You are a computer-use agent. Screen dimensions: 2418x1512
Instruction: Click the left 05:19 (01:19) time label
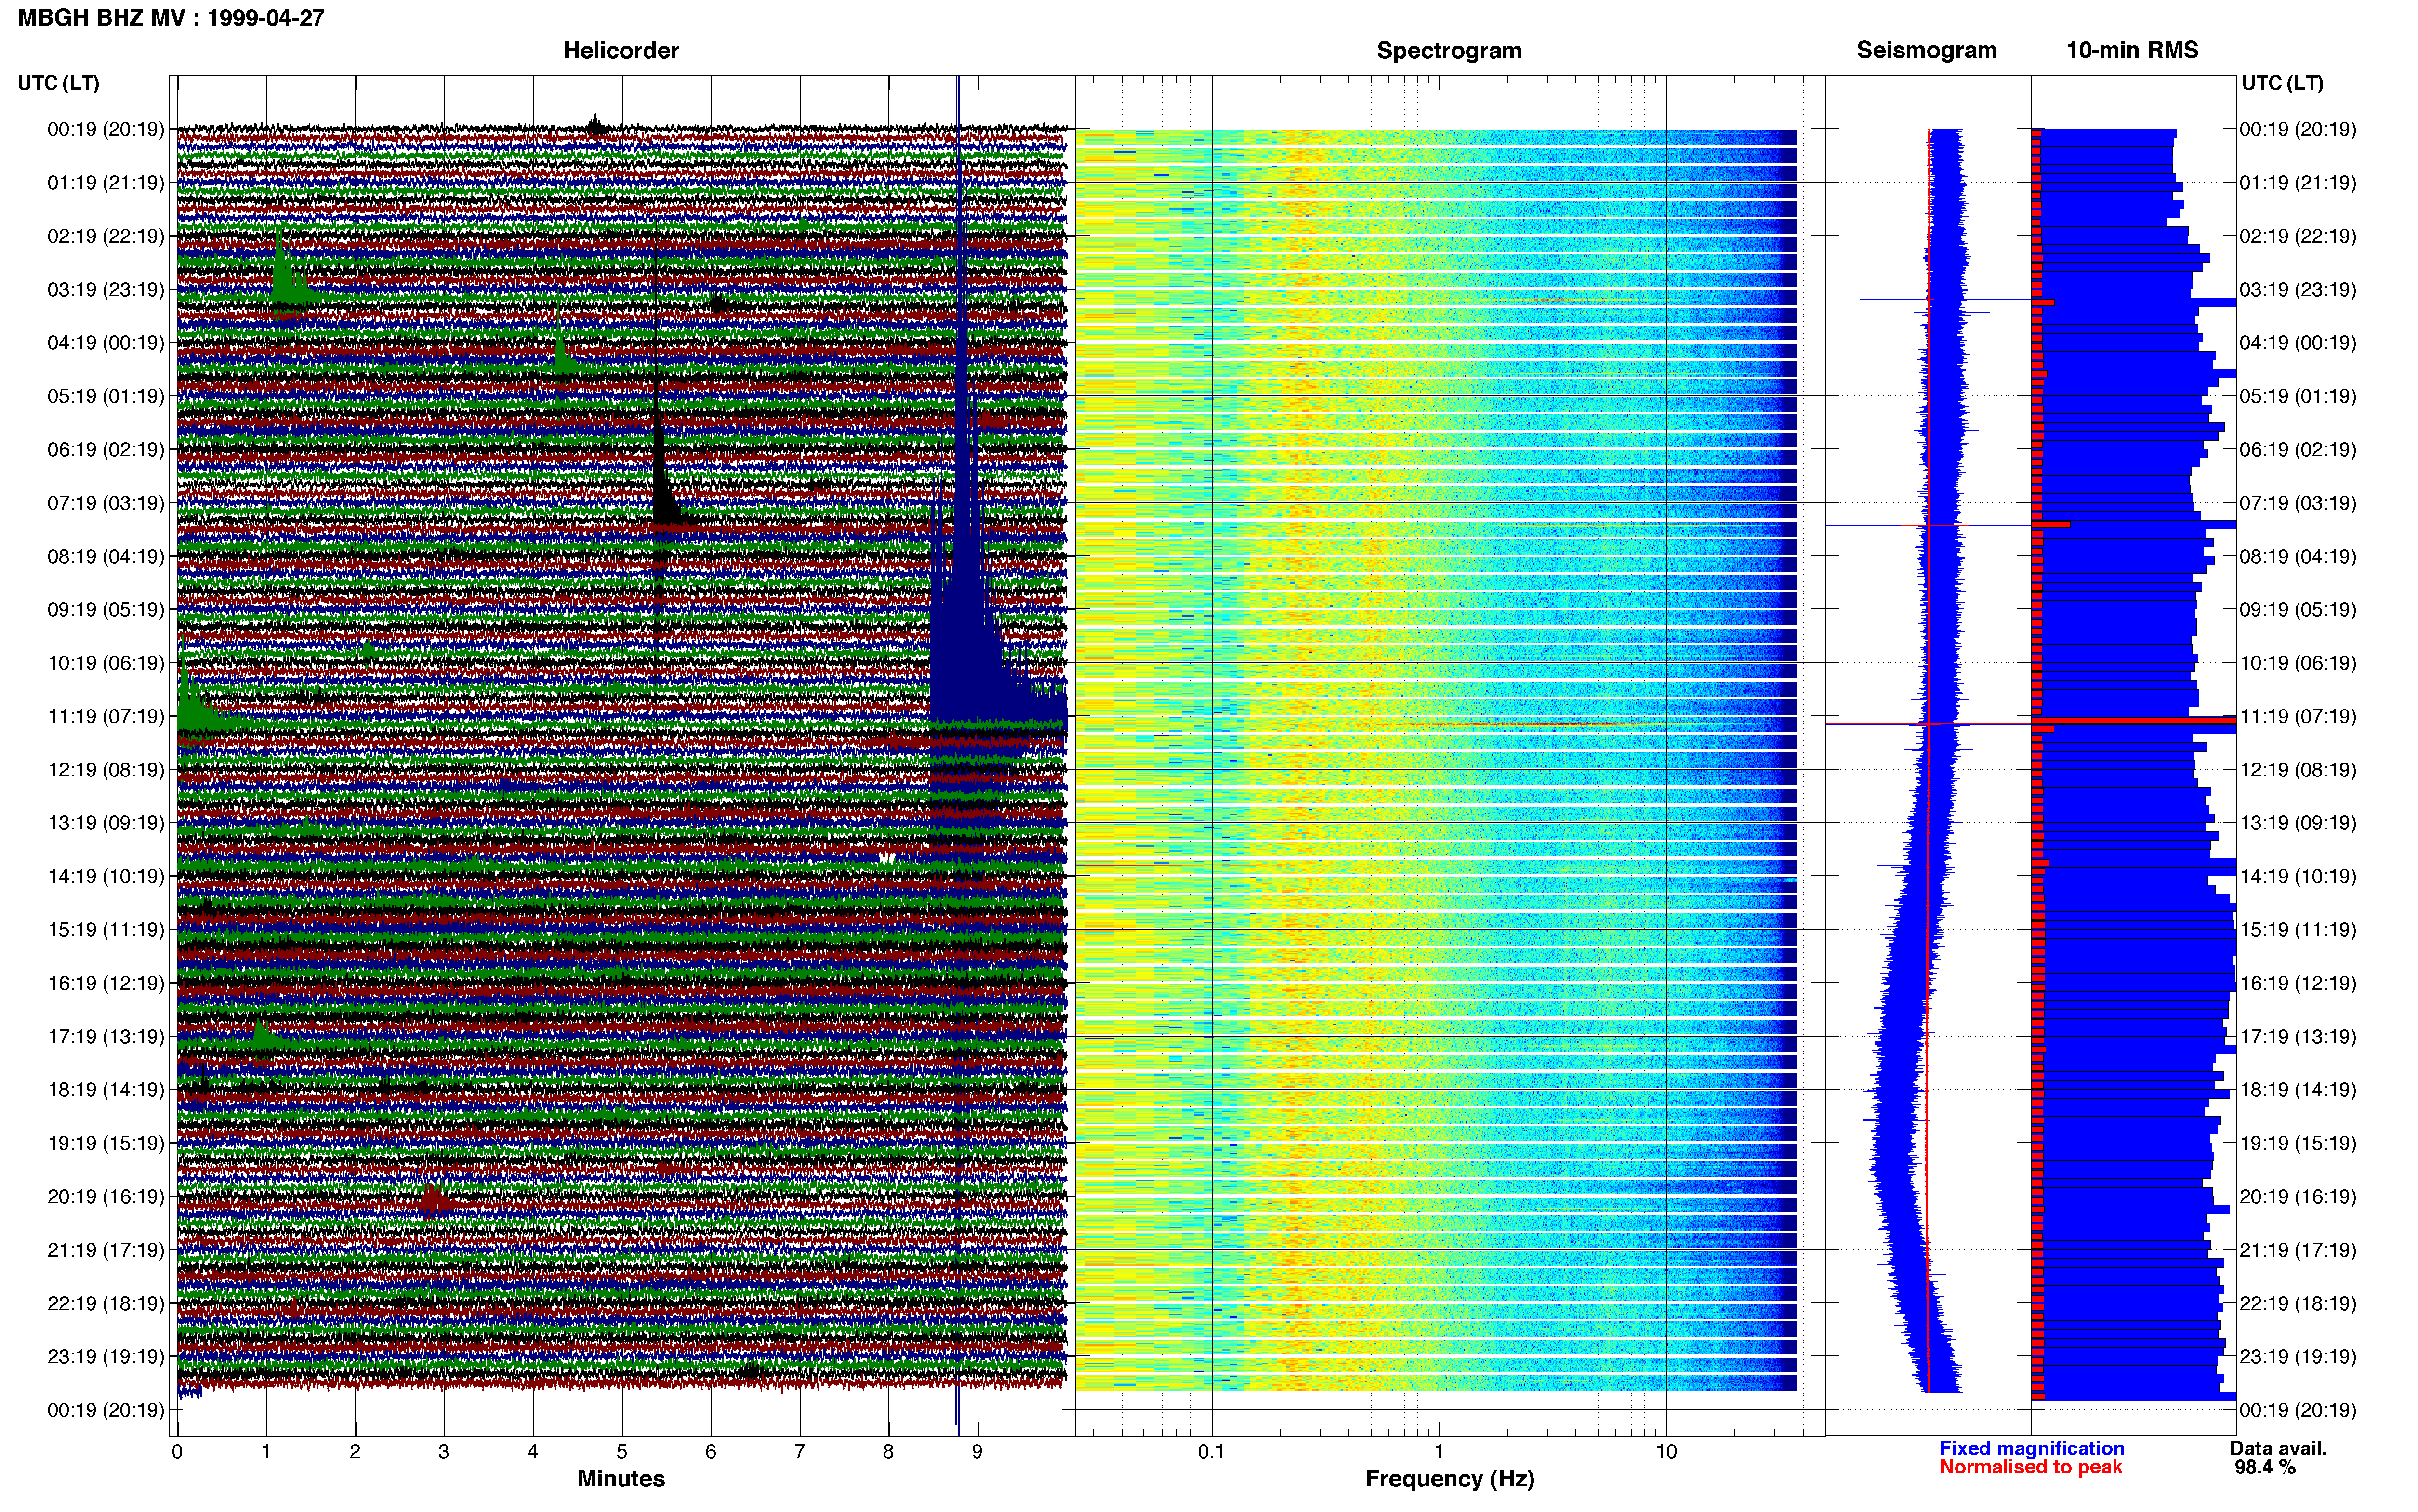[x=105, y=396]
